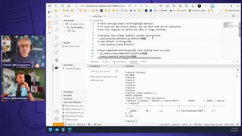Open the Accounts icon in activity bar
This screenshot has height=136, width=242.
tap(57, 111)
